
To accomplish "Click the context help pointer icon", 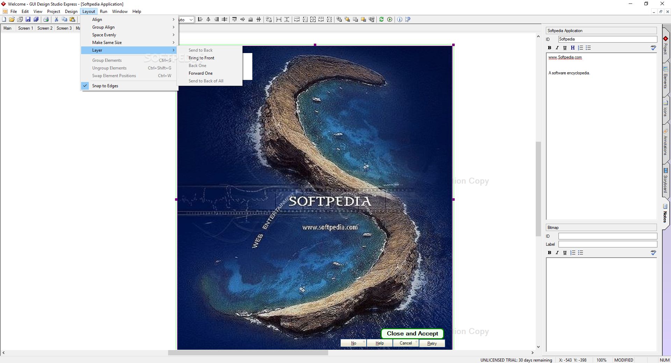I will point(408,20).
